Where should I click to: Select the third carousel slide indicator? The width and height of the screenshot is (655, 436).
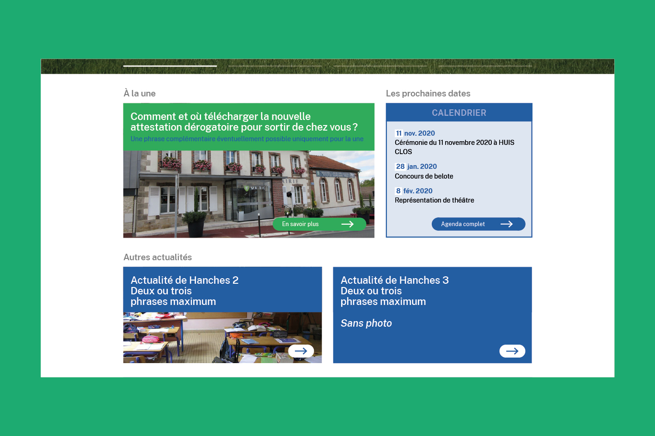tap(380, 66)
